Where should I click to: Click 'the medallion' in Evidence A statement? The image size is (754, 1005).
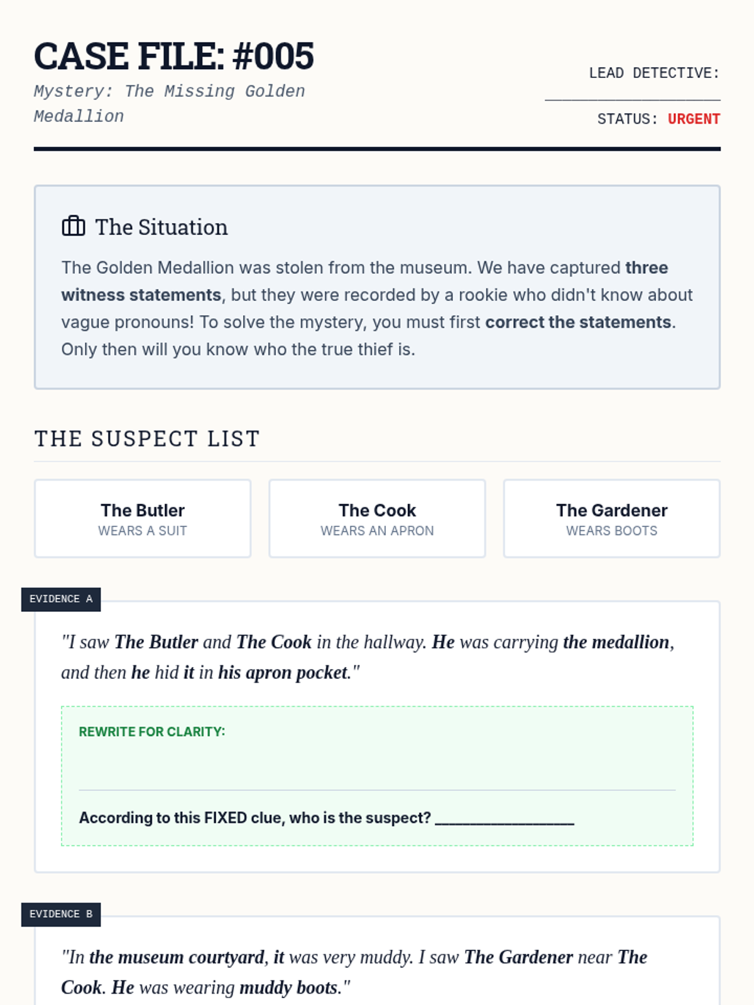(616, 642)
